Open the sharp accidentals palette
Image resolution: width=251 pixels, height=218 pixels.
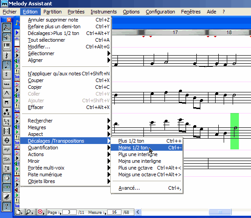7,74
